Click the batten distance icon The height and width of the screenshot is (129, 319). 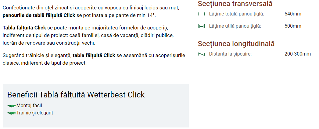(x=201, y=54)
